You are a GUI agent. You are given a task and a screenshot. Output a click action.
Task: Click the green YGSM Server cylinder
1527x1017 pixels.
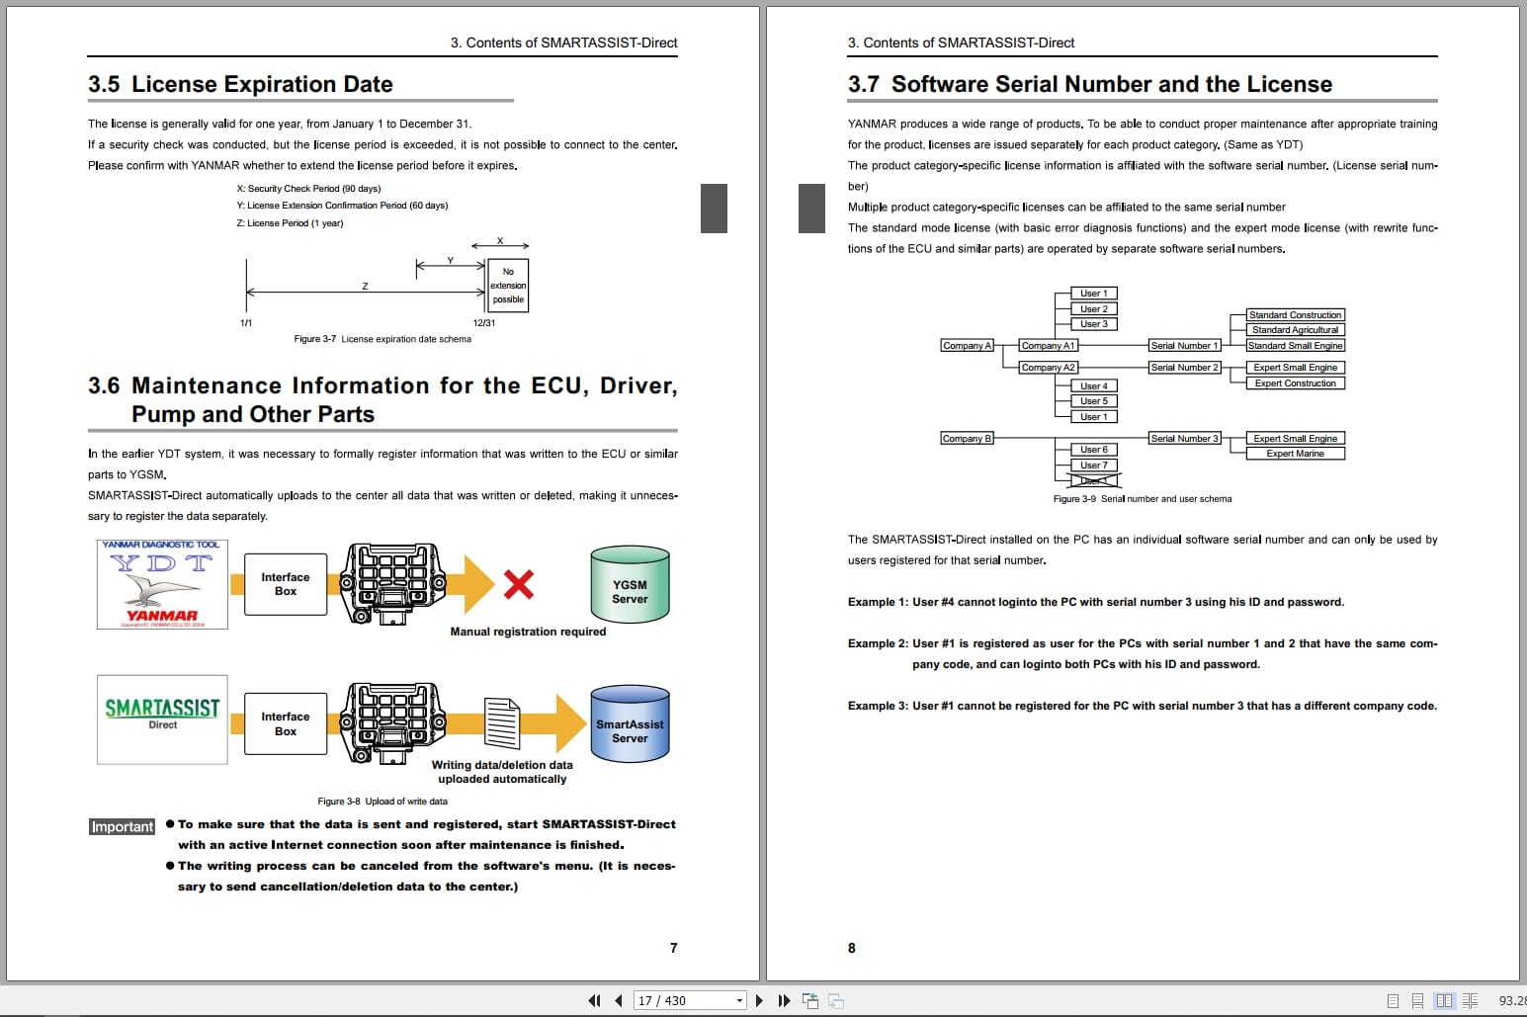click(x=630, y=584)
